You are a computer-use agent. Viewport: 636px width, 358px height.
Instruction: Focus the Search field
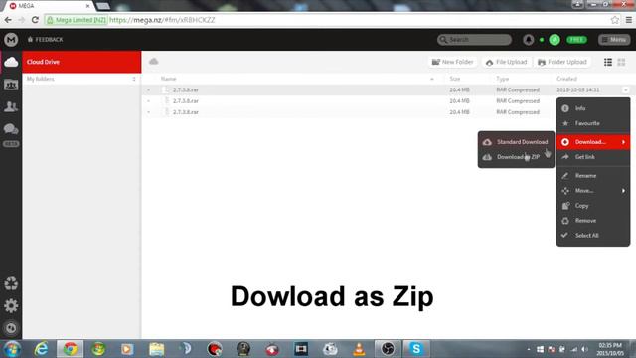coord(474,40)
